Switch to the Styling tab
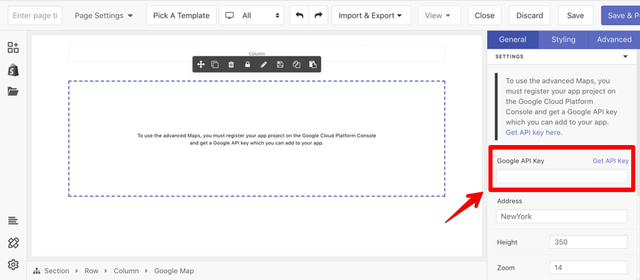 click(x=564, y=40)
